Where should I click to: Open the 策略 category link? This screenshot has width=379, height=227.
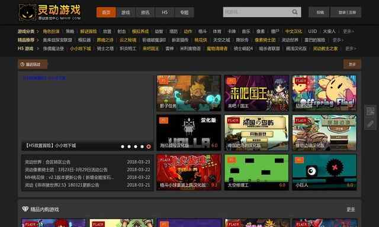click(x=70, y=31)
